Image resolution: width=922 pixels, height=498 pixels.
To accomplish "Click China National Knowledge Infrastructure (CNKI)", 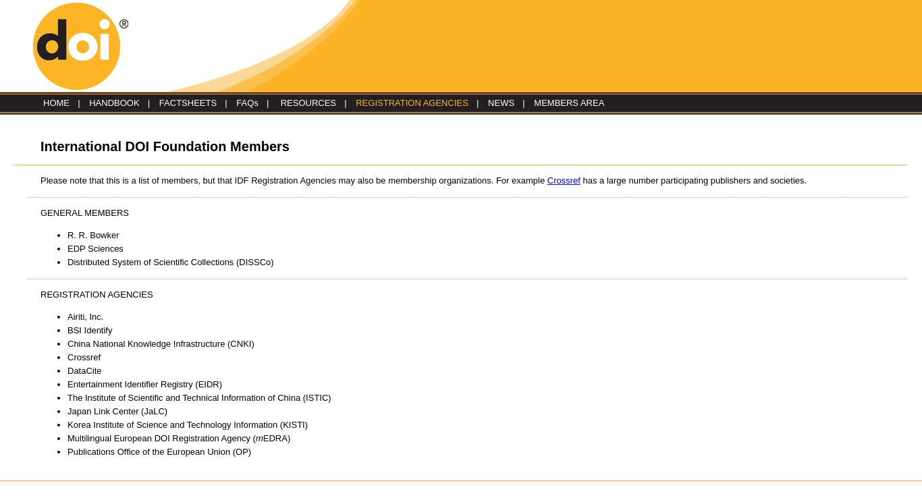I will [161, 344].
